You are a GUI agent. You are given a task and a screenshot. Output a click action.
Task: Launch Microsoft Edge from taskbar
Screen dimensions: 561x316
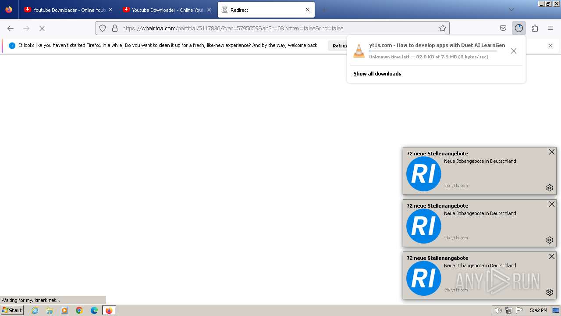pos(94,310)
